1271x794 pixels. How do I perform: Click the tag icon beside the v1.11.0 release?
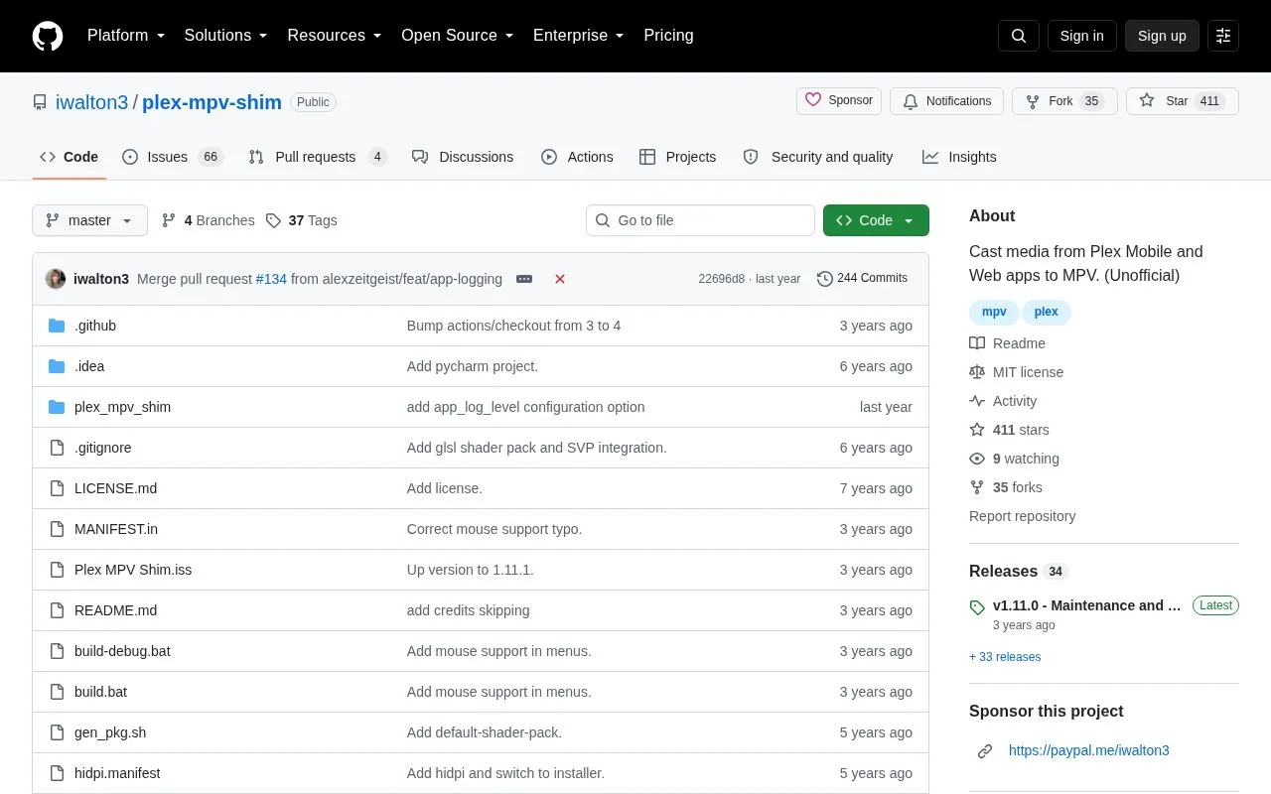[977, 606]
